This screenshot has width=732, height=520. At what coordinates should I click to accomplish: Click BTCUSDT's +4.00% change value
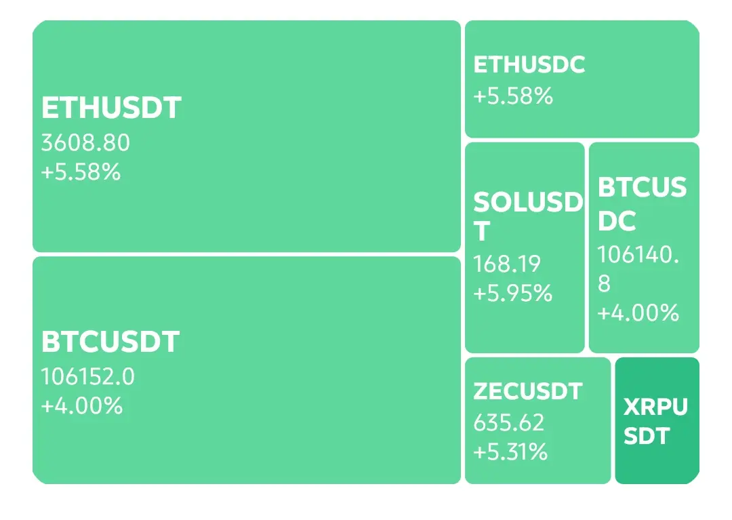tap(82, 405)
